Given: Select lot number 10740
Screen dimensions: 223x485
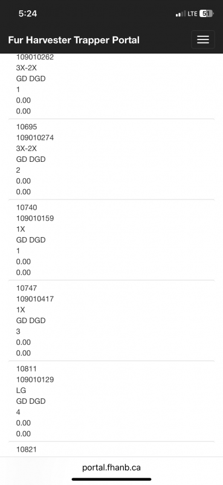Looking at the screenshot, I should [x=27, y=207].
